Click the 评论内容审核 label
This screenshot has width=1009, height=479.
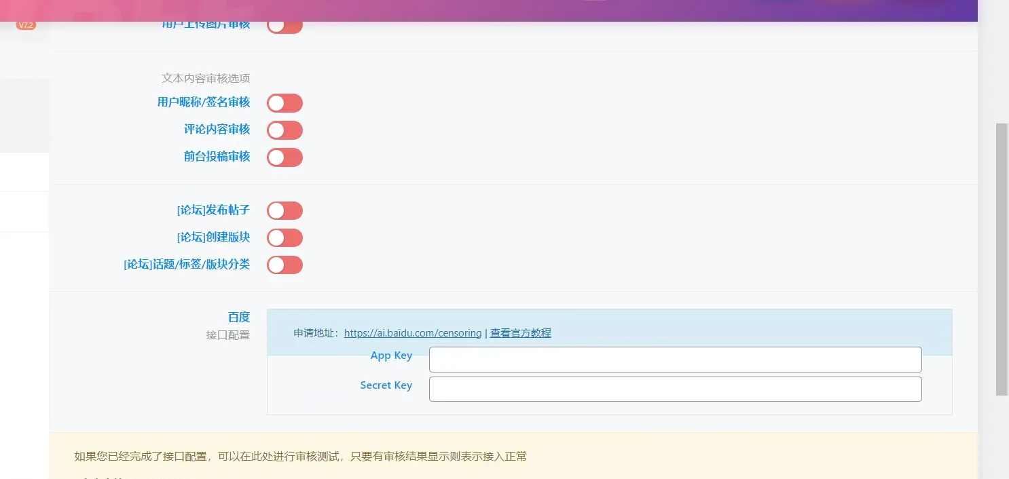tap(217, 130)
